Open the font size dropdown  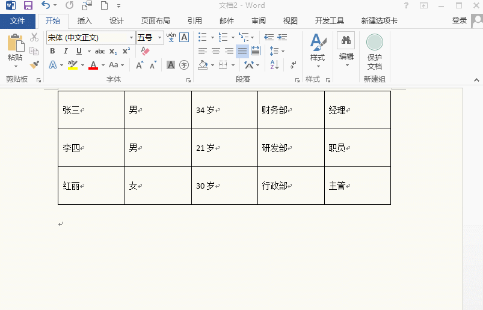click(159, 37)
